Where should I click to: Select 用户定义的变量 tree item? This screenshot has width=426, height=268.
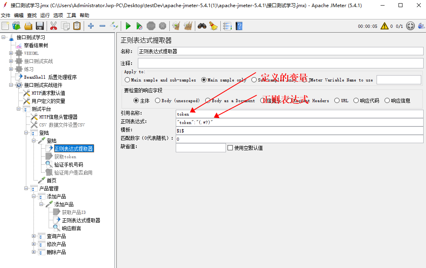pos(48,101)
